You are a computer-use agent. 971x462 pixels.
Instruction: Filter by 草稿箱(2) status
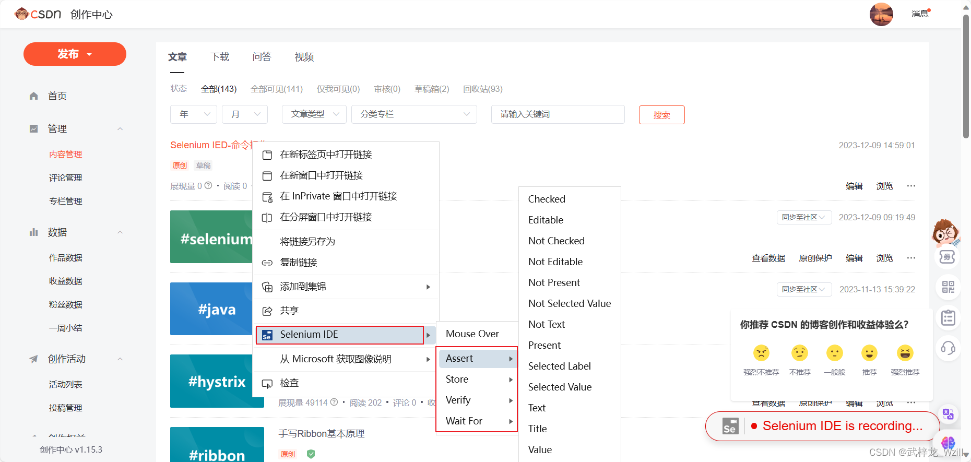tap(432, 89)
